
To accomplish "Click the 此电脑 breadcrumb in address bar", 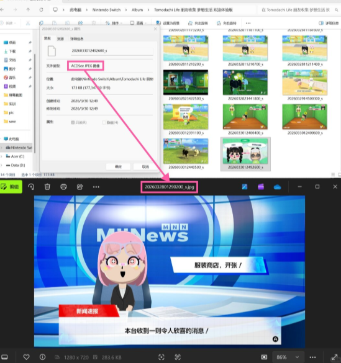I will click(x=76, y=10).
